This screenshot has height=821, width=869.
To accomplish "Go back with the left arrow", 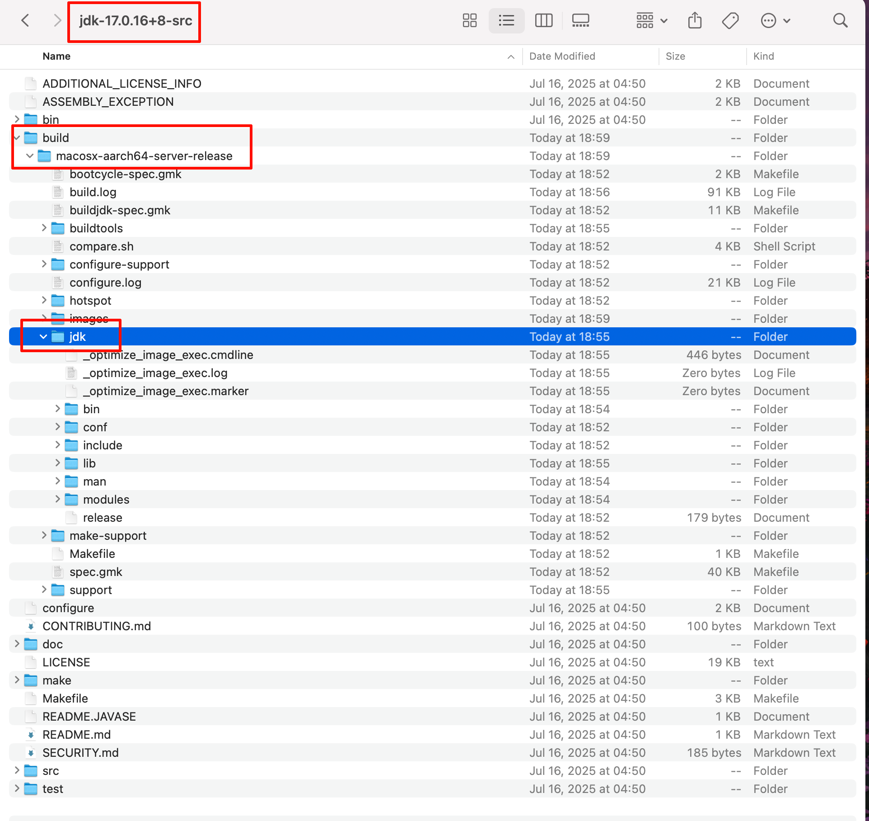I will pos(26,20).
